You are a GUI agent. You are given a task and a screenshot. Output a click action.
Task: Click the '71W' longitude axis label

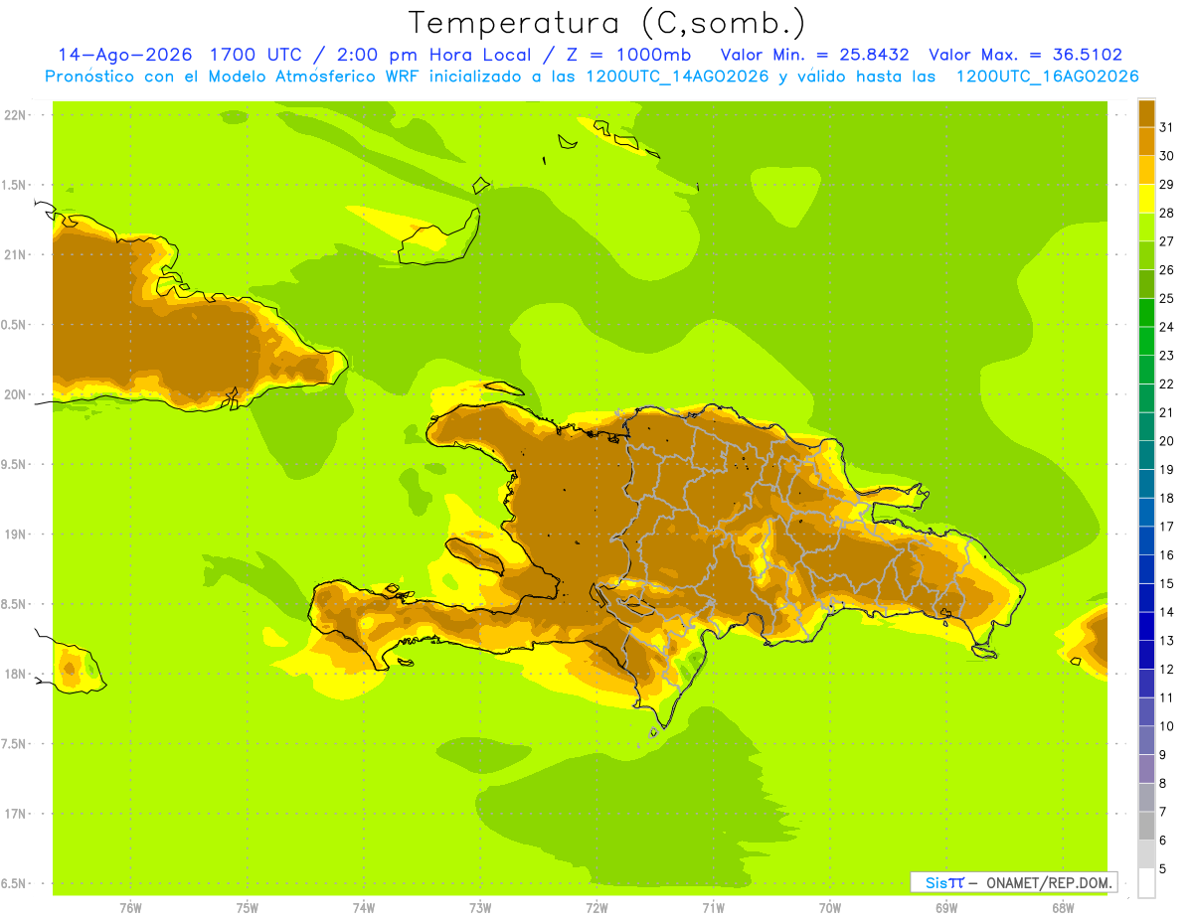(x=713, y=907)
